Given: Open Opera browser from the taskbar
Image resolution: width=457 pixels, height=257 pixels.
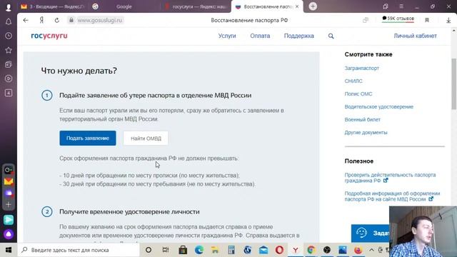Looking at the screenshot, I should 279,250.
